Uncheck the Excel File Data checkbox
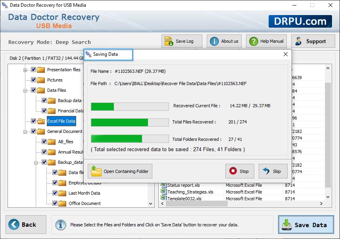Viewport: 340px width, 239px height. tap(33, 121)
